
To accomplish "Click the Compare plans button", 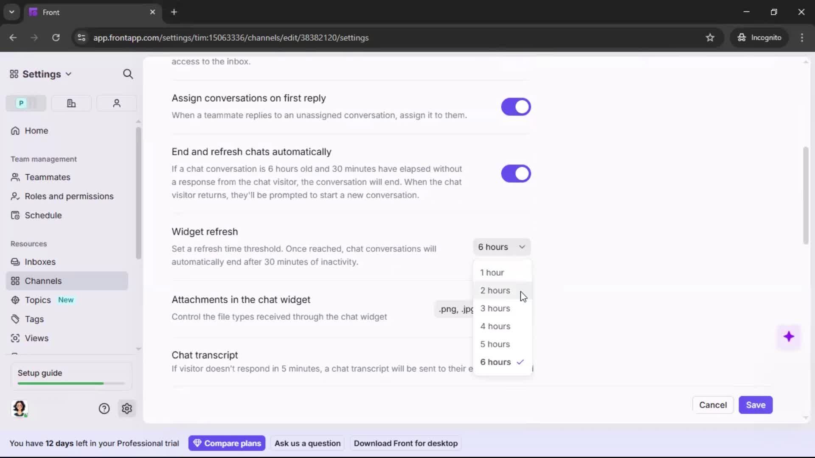I will click(x=227, y=443).
